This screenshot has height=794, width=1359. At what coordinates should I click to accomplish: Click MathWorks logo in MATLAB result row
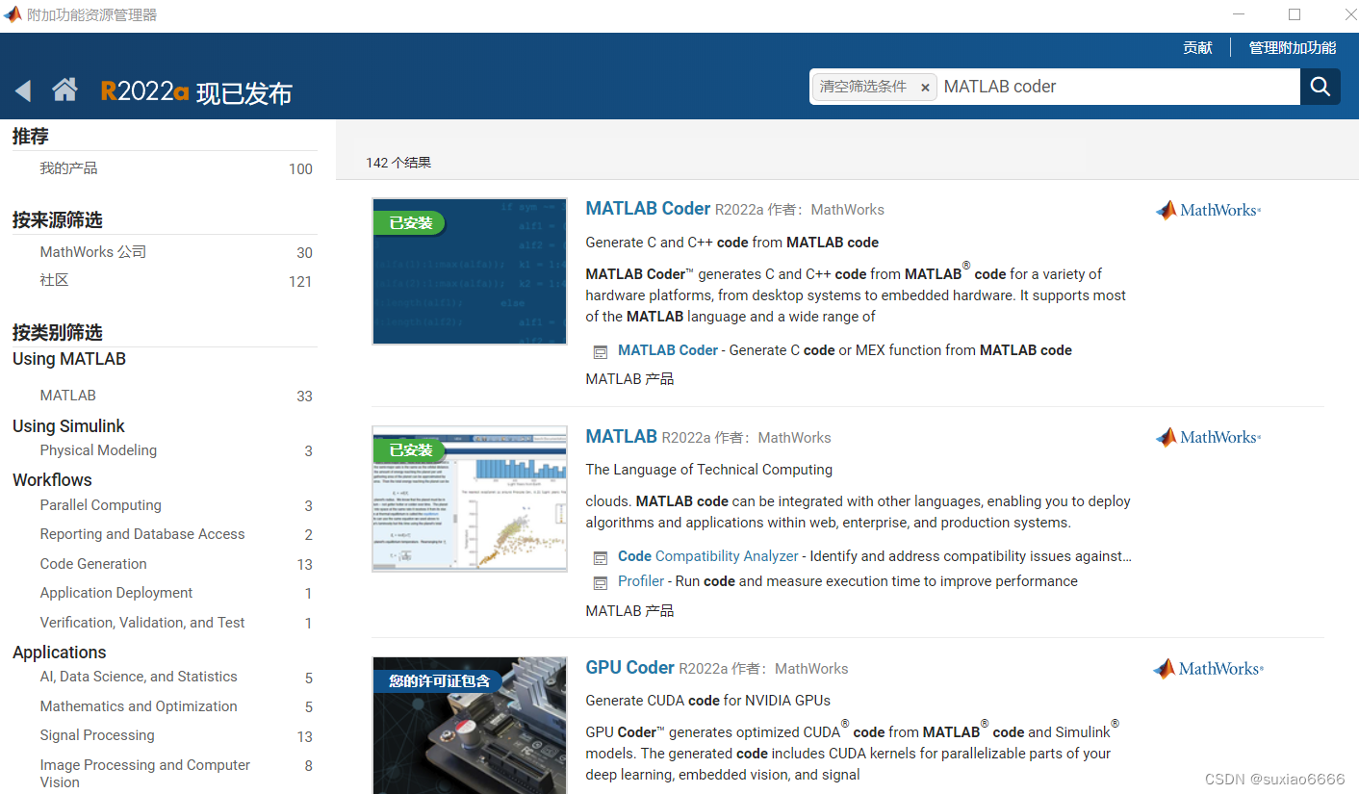point(1208,437)
